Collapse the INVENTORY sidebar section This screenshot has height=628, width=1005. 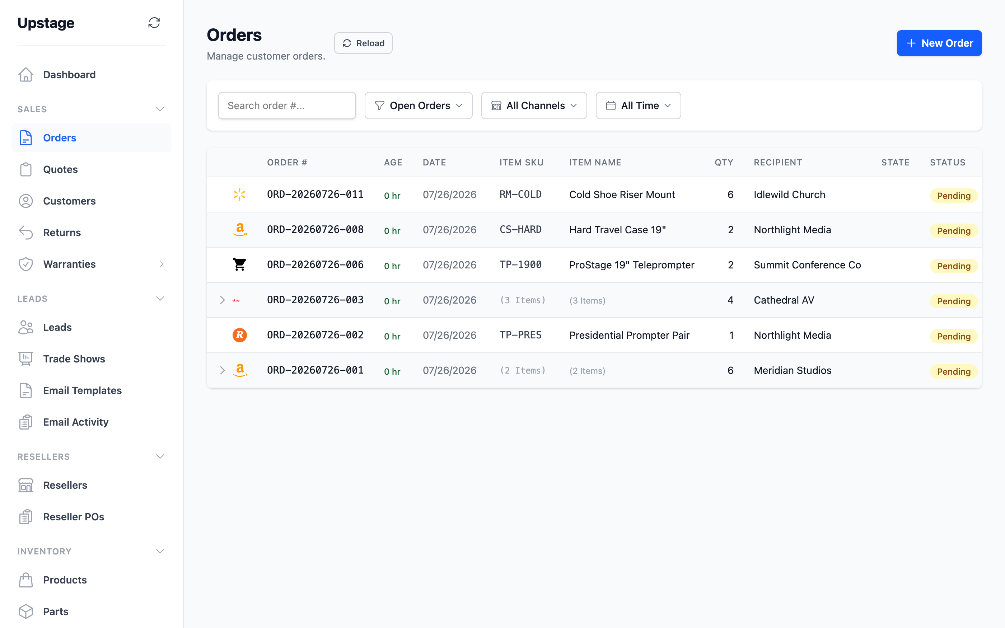point(160,551)
